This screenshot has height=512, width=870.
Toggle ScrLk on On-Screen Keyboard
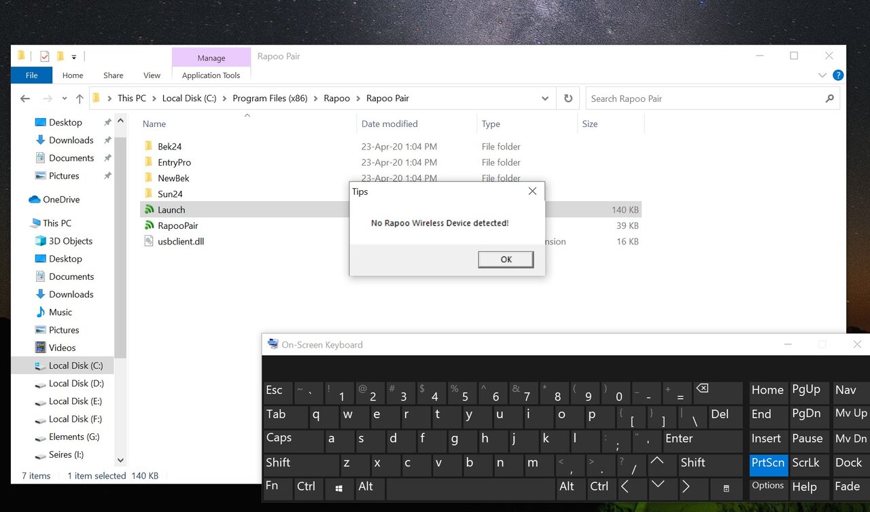tap(809, 465)
